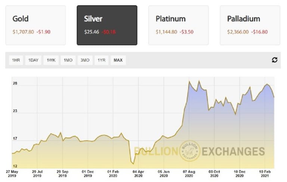Select the Silver price card
Image resolution: width=287 pixels, height=182 pixels.
click(107, 25)
